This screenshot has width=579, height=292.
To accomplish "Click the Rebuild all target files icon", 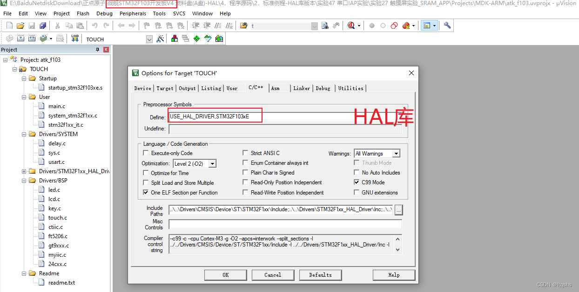I will pyautogui.click(x=32, y=39).
